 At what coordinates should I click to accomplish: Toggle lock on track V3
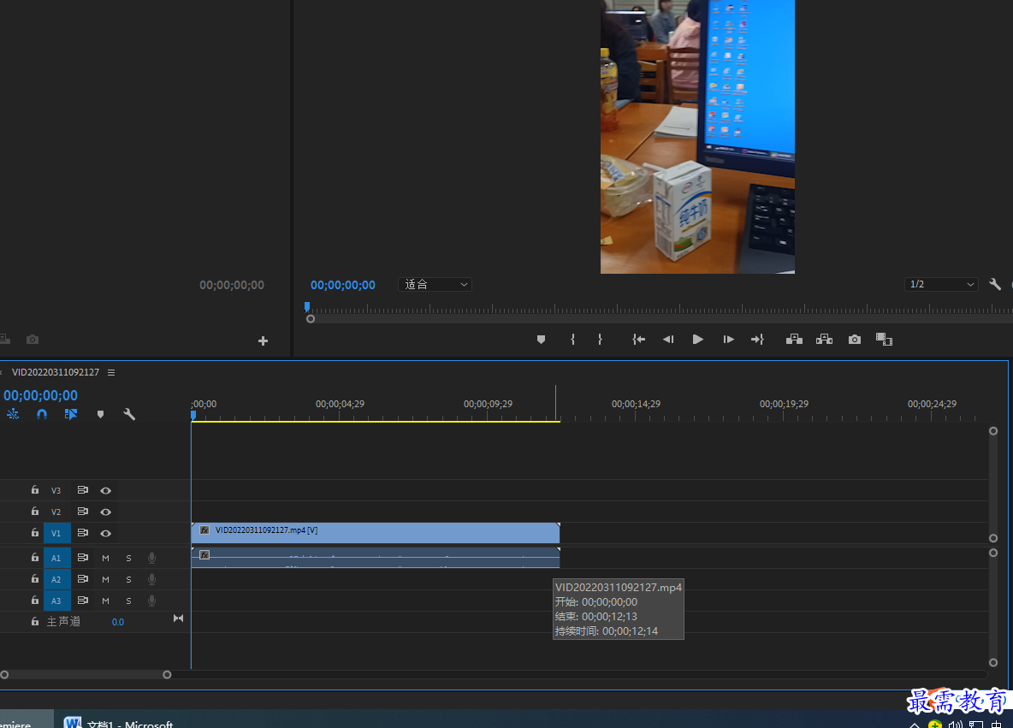[x=35, y=490]
